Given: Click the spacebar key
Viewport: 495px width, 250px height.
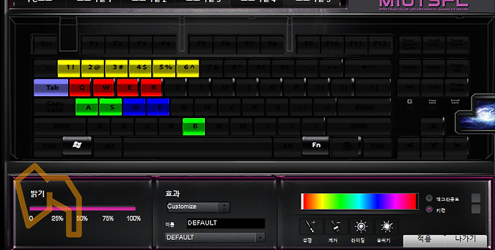Looking at the screenshot, I should click(x=197, y=146).
